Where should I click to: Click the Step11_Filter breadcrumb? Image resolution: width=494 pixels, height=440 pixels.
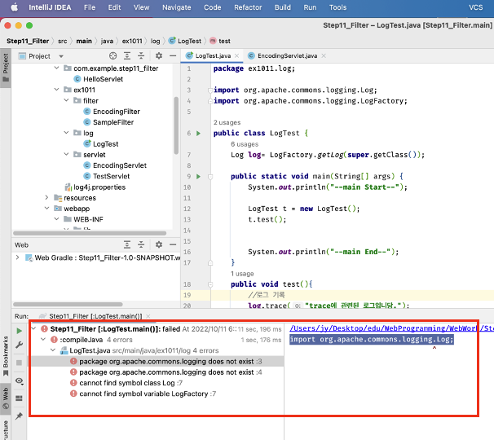[28, 41]
